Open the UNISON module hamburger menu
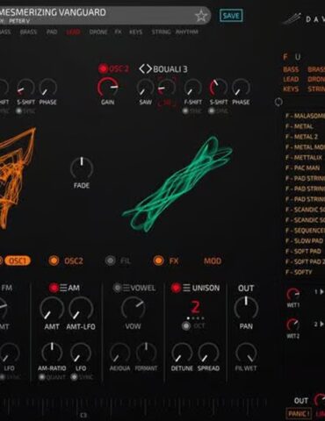The width and height of the screenshot is (325, 421). point(186,288)
